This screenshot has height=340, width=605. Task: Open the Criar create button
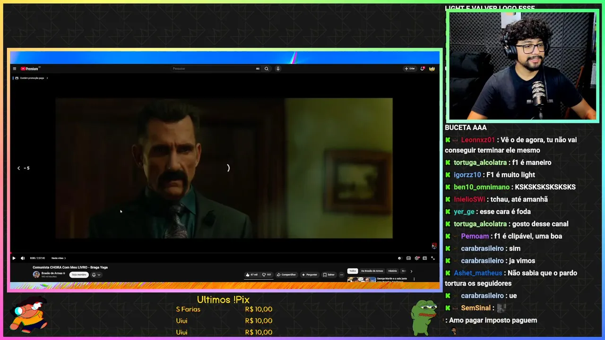(x=409, y=68)
